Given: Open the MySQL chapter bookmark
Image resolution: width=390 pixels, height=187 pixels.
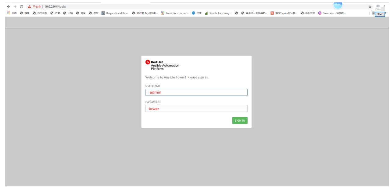Looking at the screenshot, I should pos(145,13).
